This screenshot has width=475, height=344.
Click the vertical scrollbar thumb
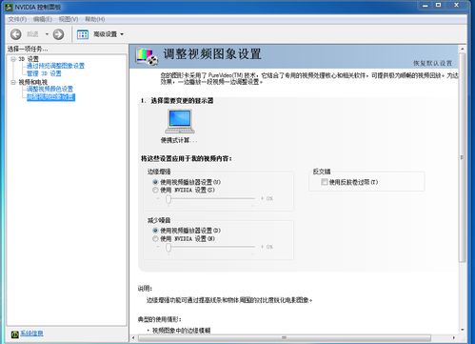coord(462,157)
